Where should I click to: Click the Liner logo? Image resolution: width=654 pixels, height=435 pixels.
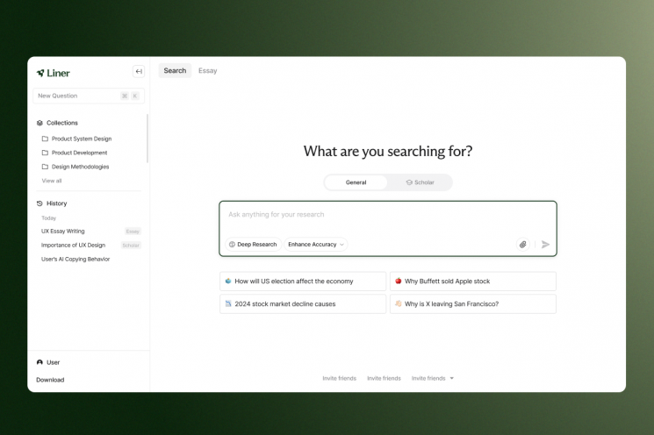[x=53, y=74]
